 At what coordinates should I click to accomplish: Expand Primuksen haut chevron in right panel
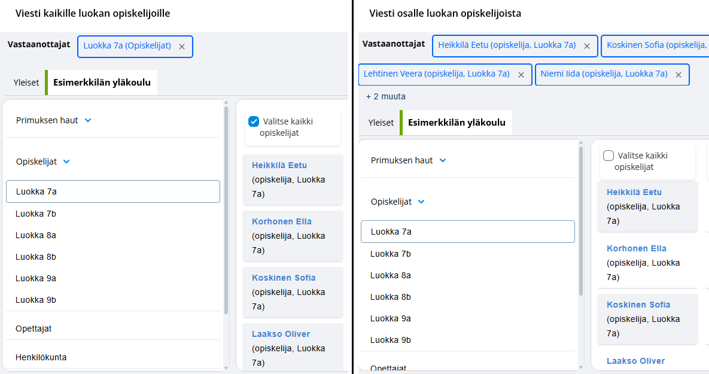[443, 160]
